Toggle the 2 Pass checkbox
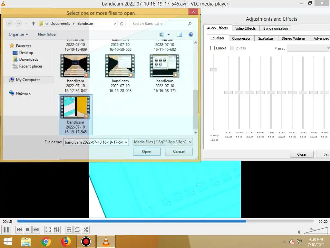330x248 pixels. coord(232,48)
